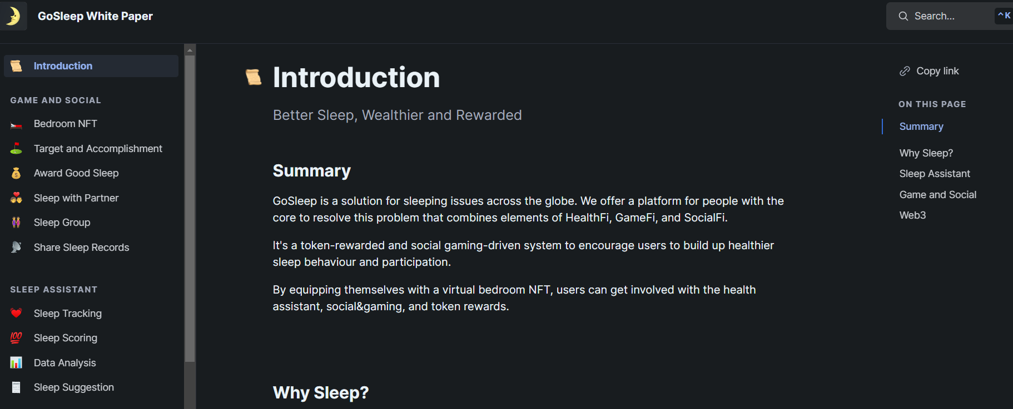Image resolution: width=1013 pixels, height=409 pixels.
Task: Click the GoSleep moon logo icon
Action: click(x=13, y=16)
